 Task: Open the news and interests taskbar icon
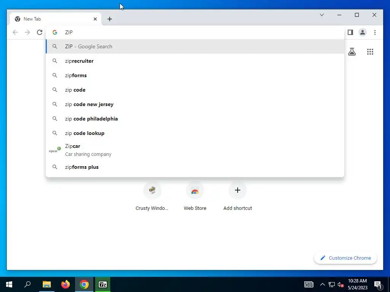pos(308,284)
